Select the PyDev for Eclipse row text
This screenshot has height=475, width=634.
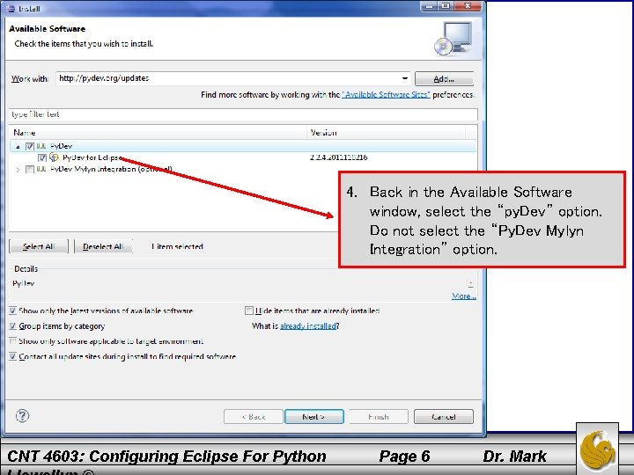[x=92, y=157]
